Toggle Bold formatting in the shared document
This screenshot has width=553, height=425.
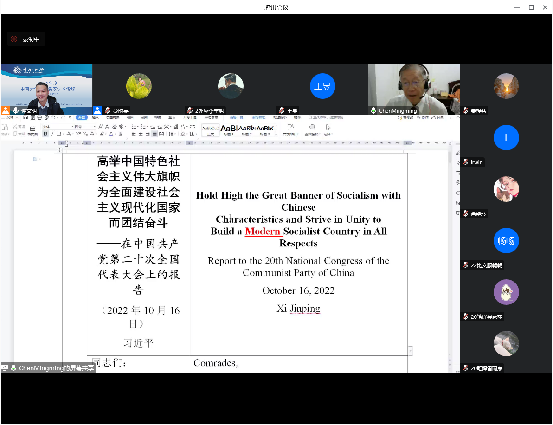click(x=45, y=134)
